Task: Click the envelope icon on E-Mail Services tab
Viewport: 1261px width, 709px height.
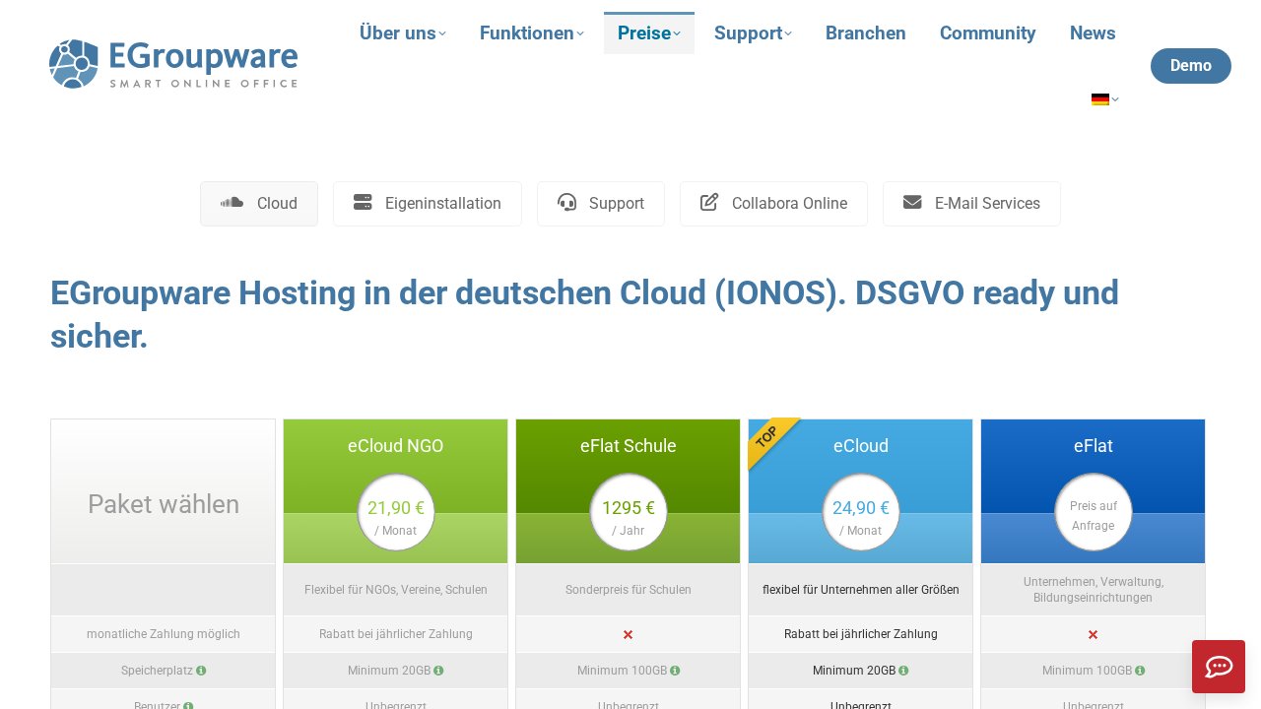Action: 912,202
